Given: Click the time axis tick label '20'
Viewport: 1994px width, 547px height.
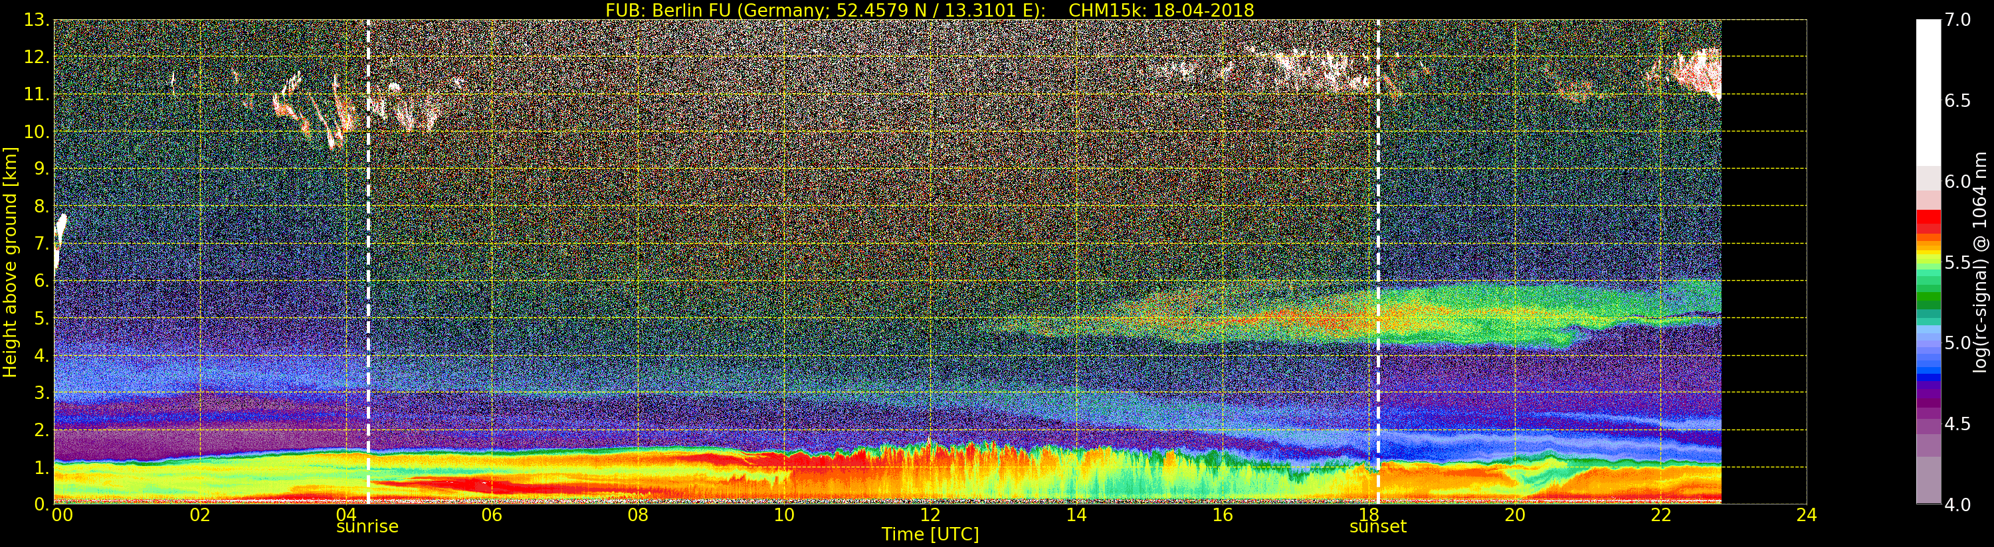Looking at the screenshot, I should pyautogui.click(x=1515, y=515).
